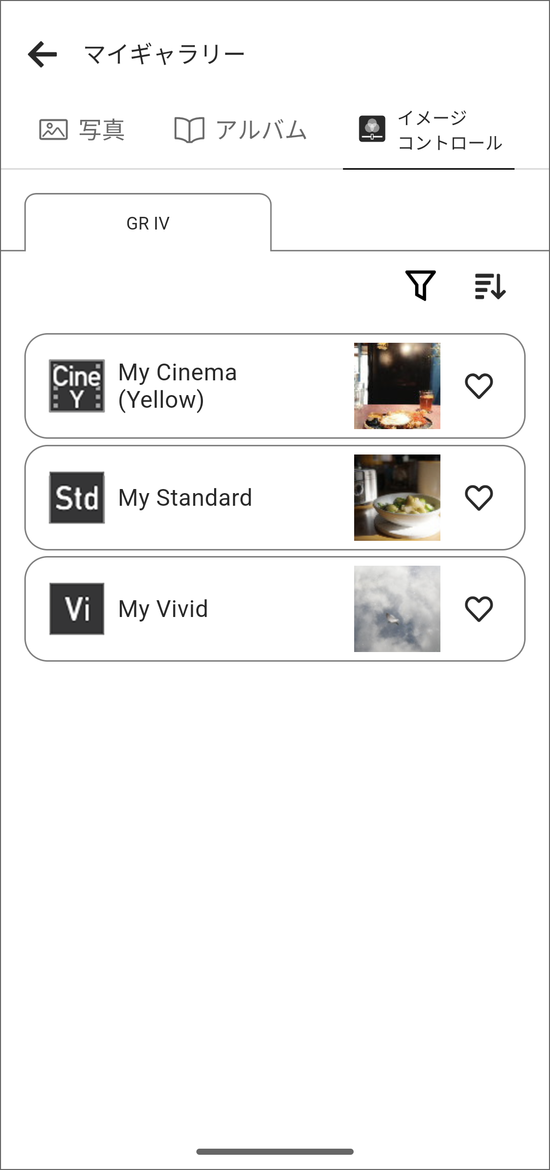Switch to the アルバム tab
The image size is (550, 1170).
[x=261, y=130]
